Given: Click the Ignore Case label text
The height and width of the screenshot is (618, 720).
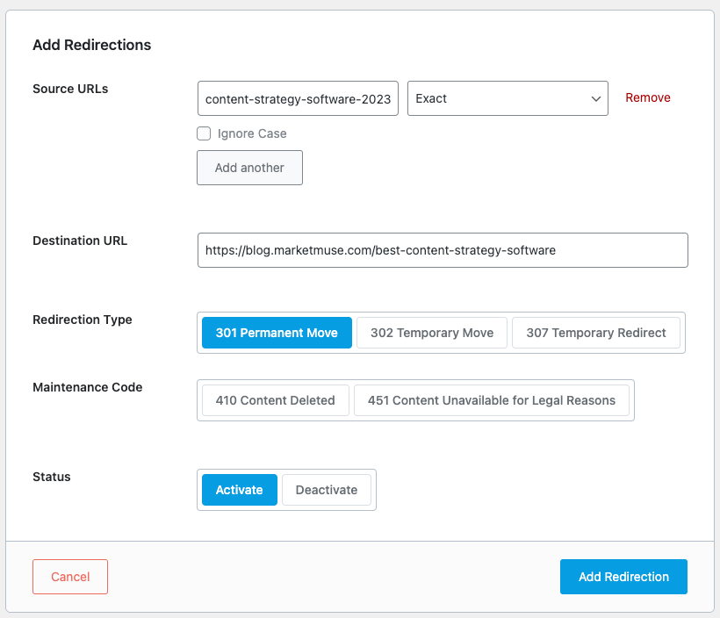Looking at the screenshot, I should tap(252, 133).
